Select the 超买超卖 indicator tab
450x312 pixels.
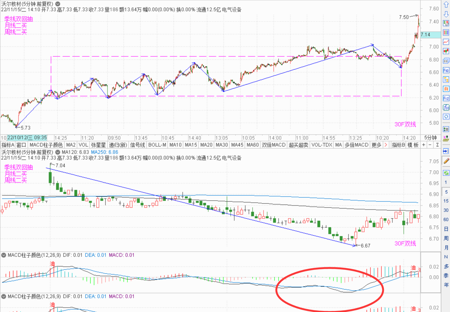[x=299, y=145]
